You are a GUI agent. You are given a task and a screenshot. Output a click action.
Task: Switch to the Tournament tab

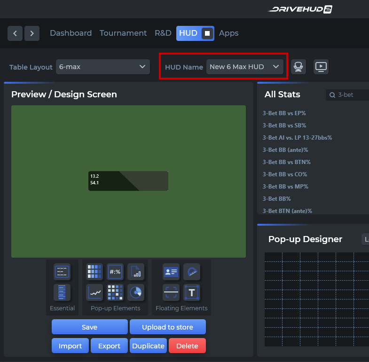(123, 33)
